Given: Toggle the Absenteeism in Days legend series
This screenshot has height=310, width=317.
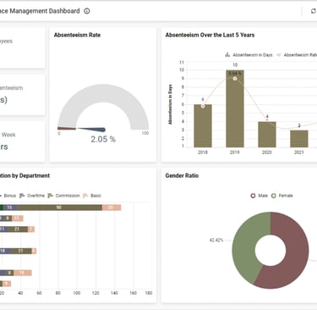Looking at the screenshot, I should [249, 55].
